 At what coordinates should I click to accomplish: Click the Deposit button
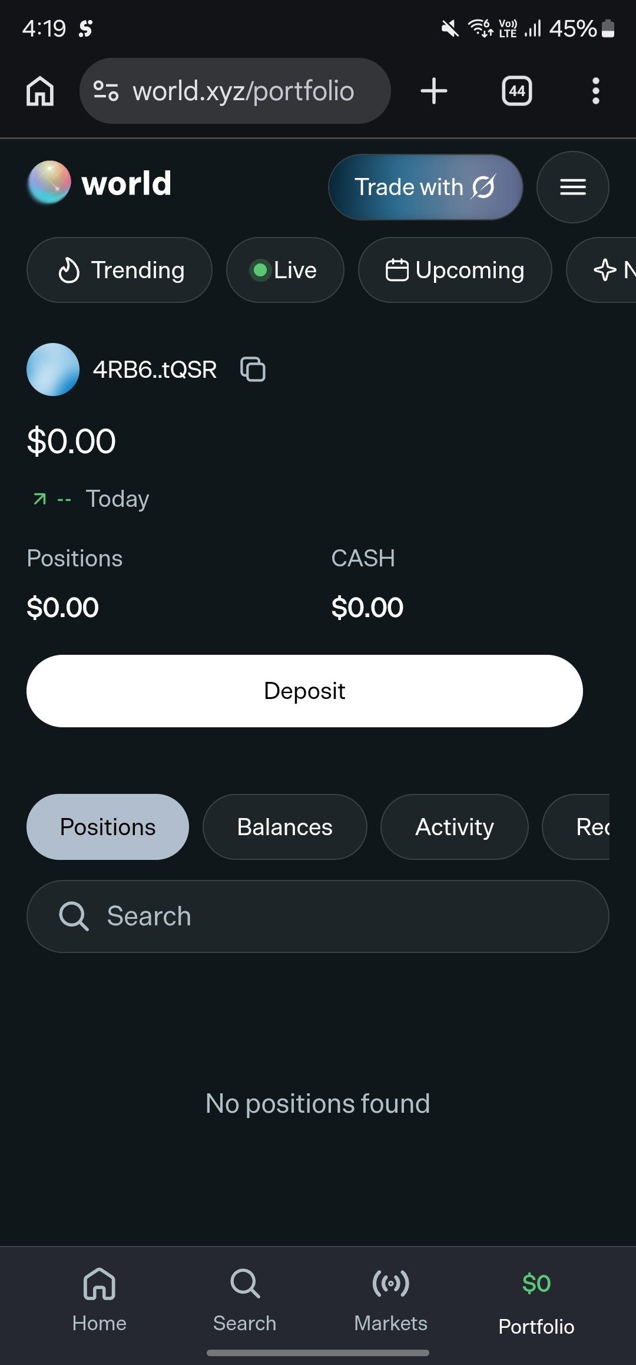(304, 691)
